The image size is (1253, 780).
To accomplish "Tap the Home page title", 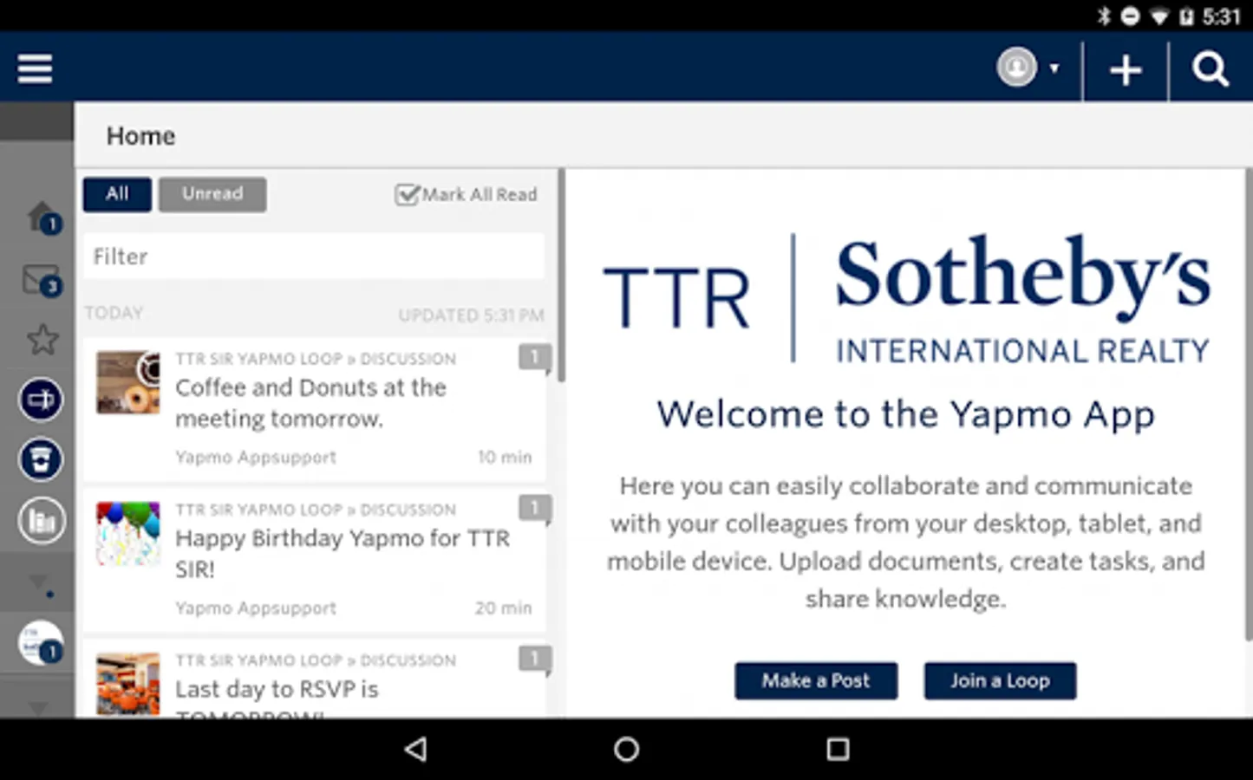I will point(140,136).
